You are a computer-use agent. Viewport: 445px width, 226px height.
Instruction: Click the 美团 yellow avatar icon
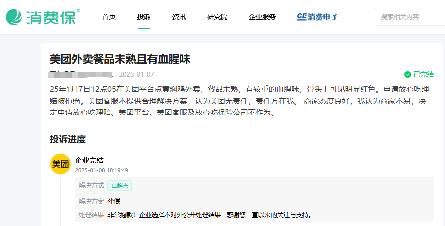pyautogui.click(x=60, y=164)
